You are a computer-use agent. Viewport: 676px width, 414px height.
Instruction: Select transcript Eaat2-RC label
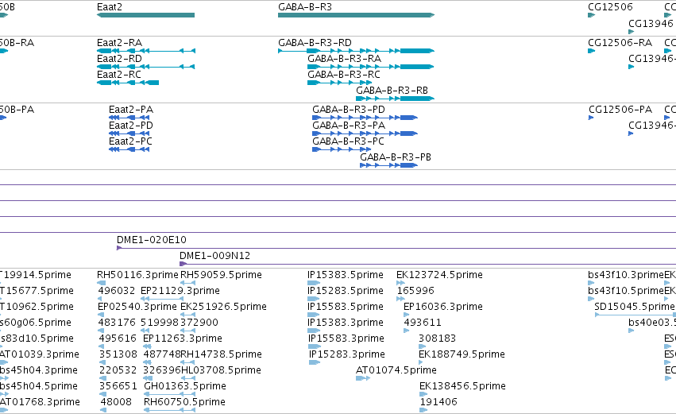tap(119, 75)
